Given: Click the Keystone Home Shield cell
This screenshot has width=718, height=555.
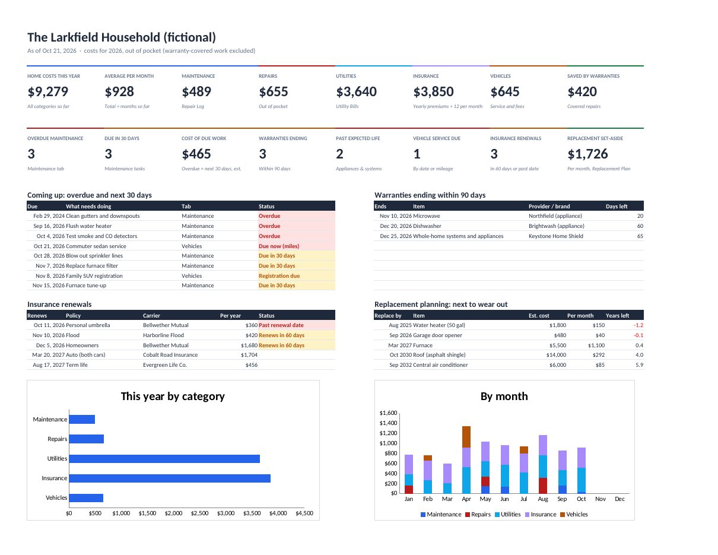Looking at the screenshot, I should coord(556,236).
